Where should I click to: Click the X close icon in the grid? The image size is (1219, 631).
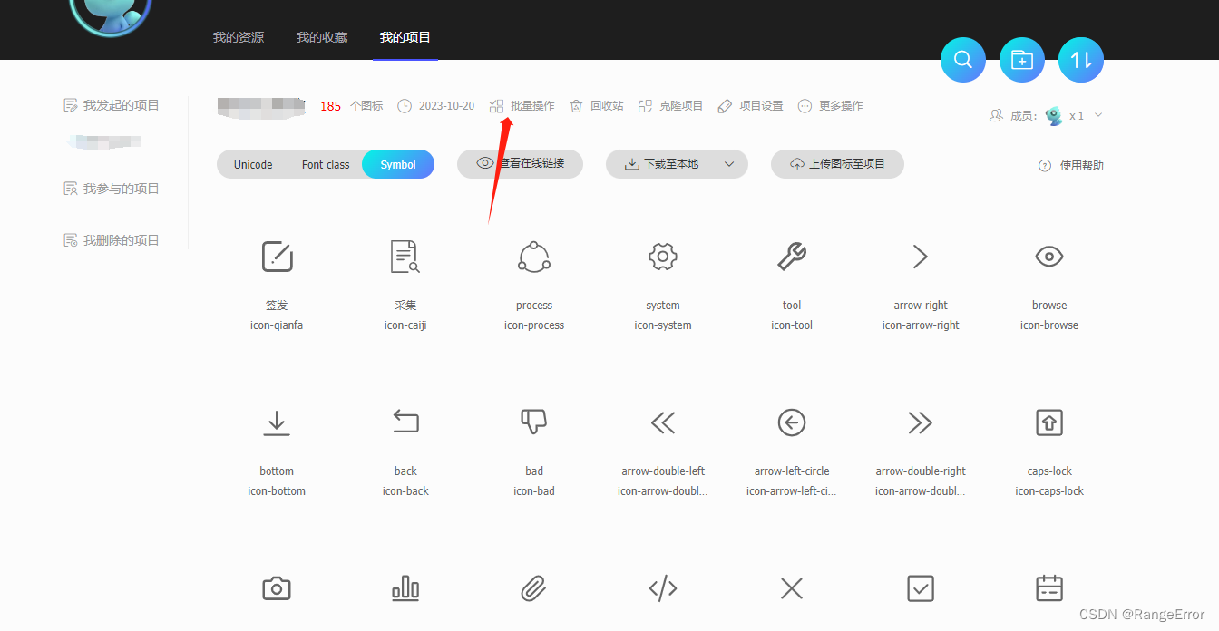(x=791, y=587)
